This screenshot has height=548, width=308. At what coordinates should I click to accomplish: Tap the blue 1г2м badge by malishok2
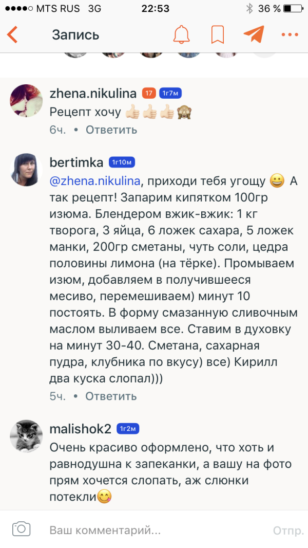coord(128,429)
